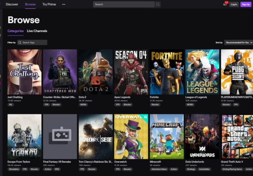Select the Simulation tag under Escape From Tarkov

pyautogui.click(x=14, y=169)
